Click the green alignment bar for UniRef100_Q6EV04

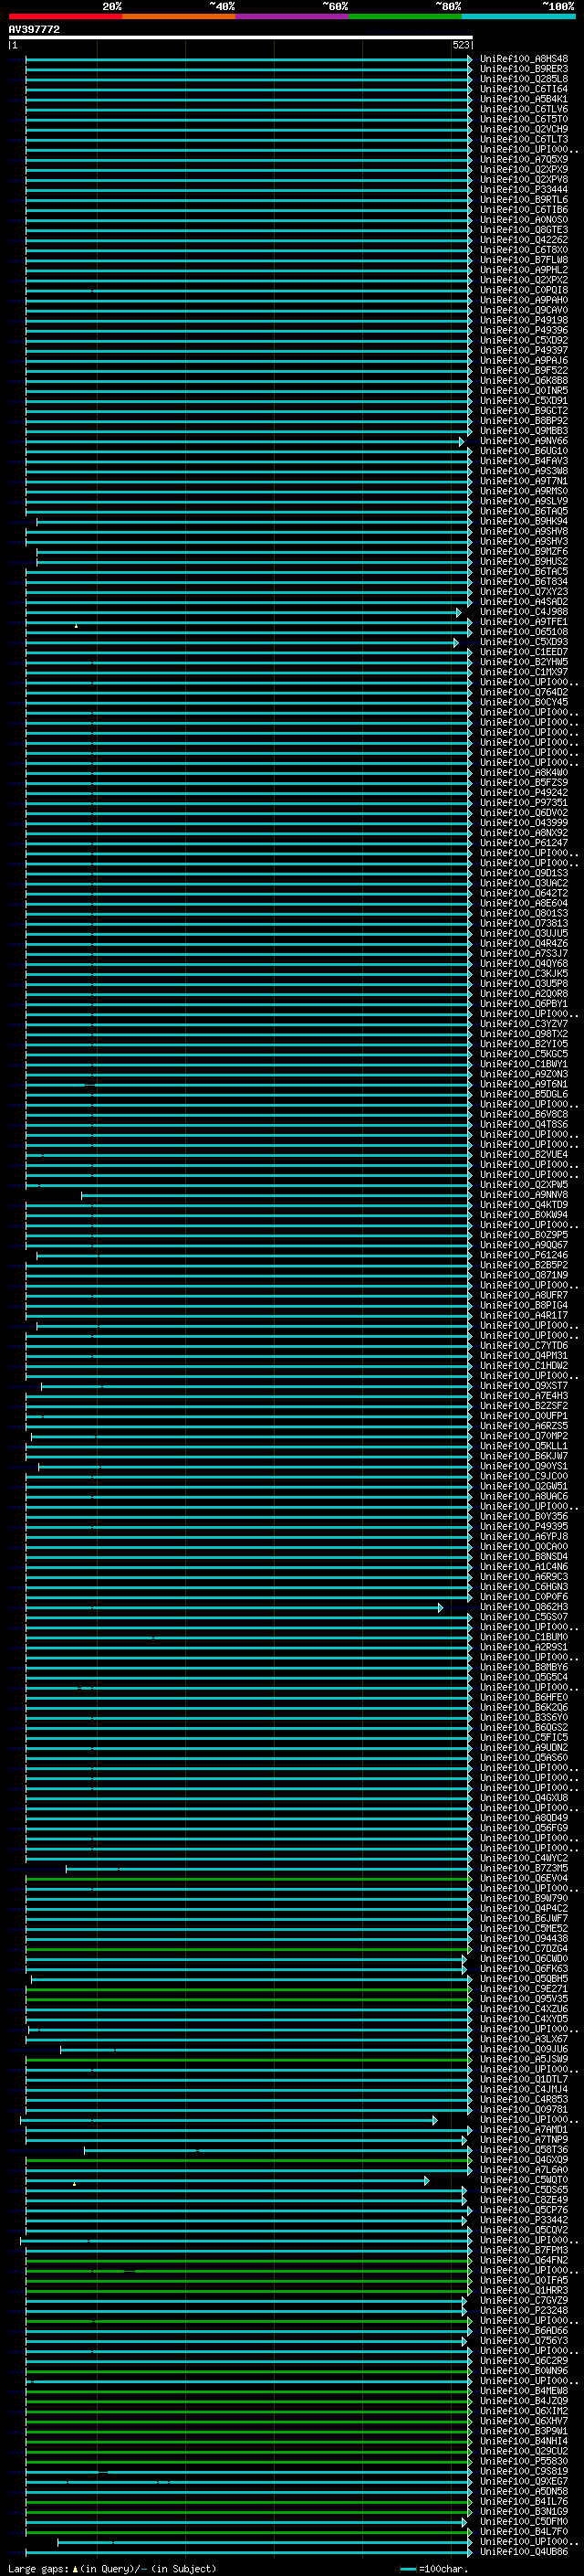point(247,1878)
